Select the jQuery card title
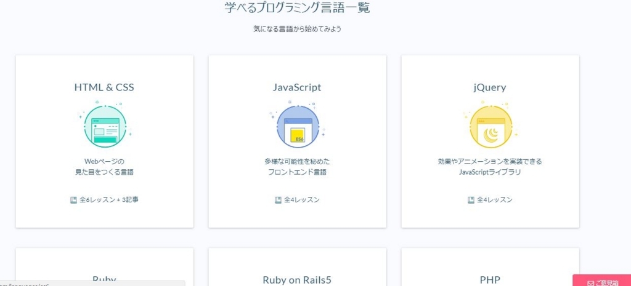Image resolution: width=631 pixels, height=286 pixels. tap(490, 87)
